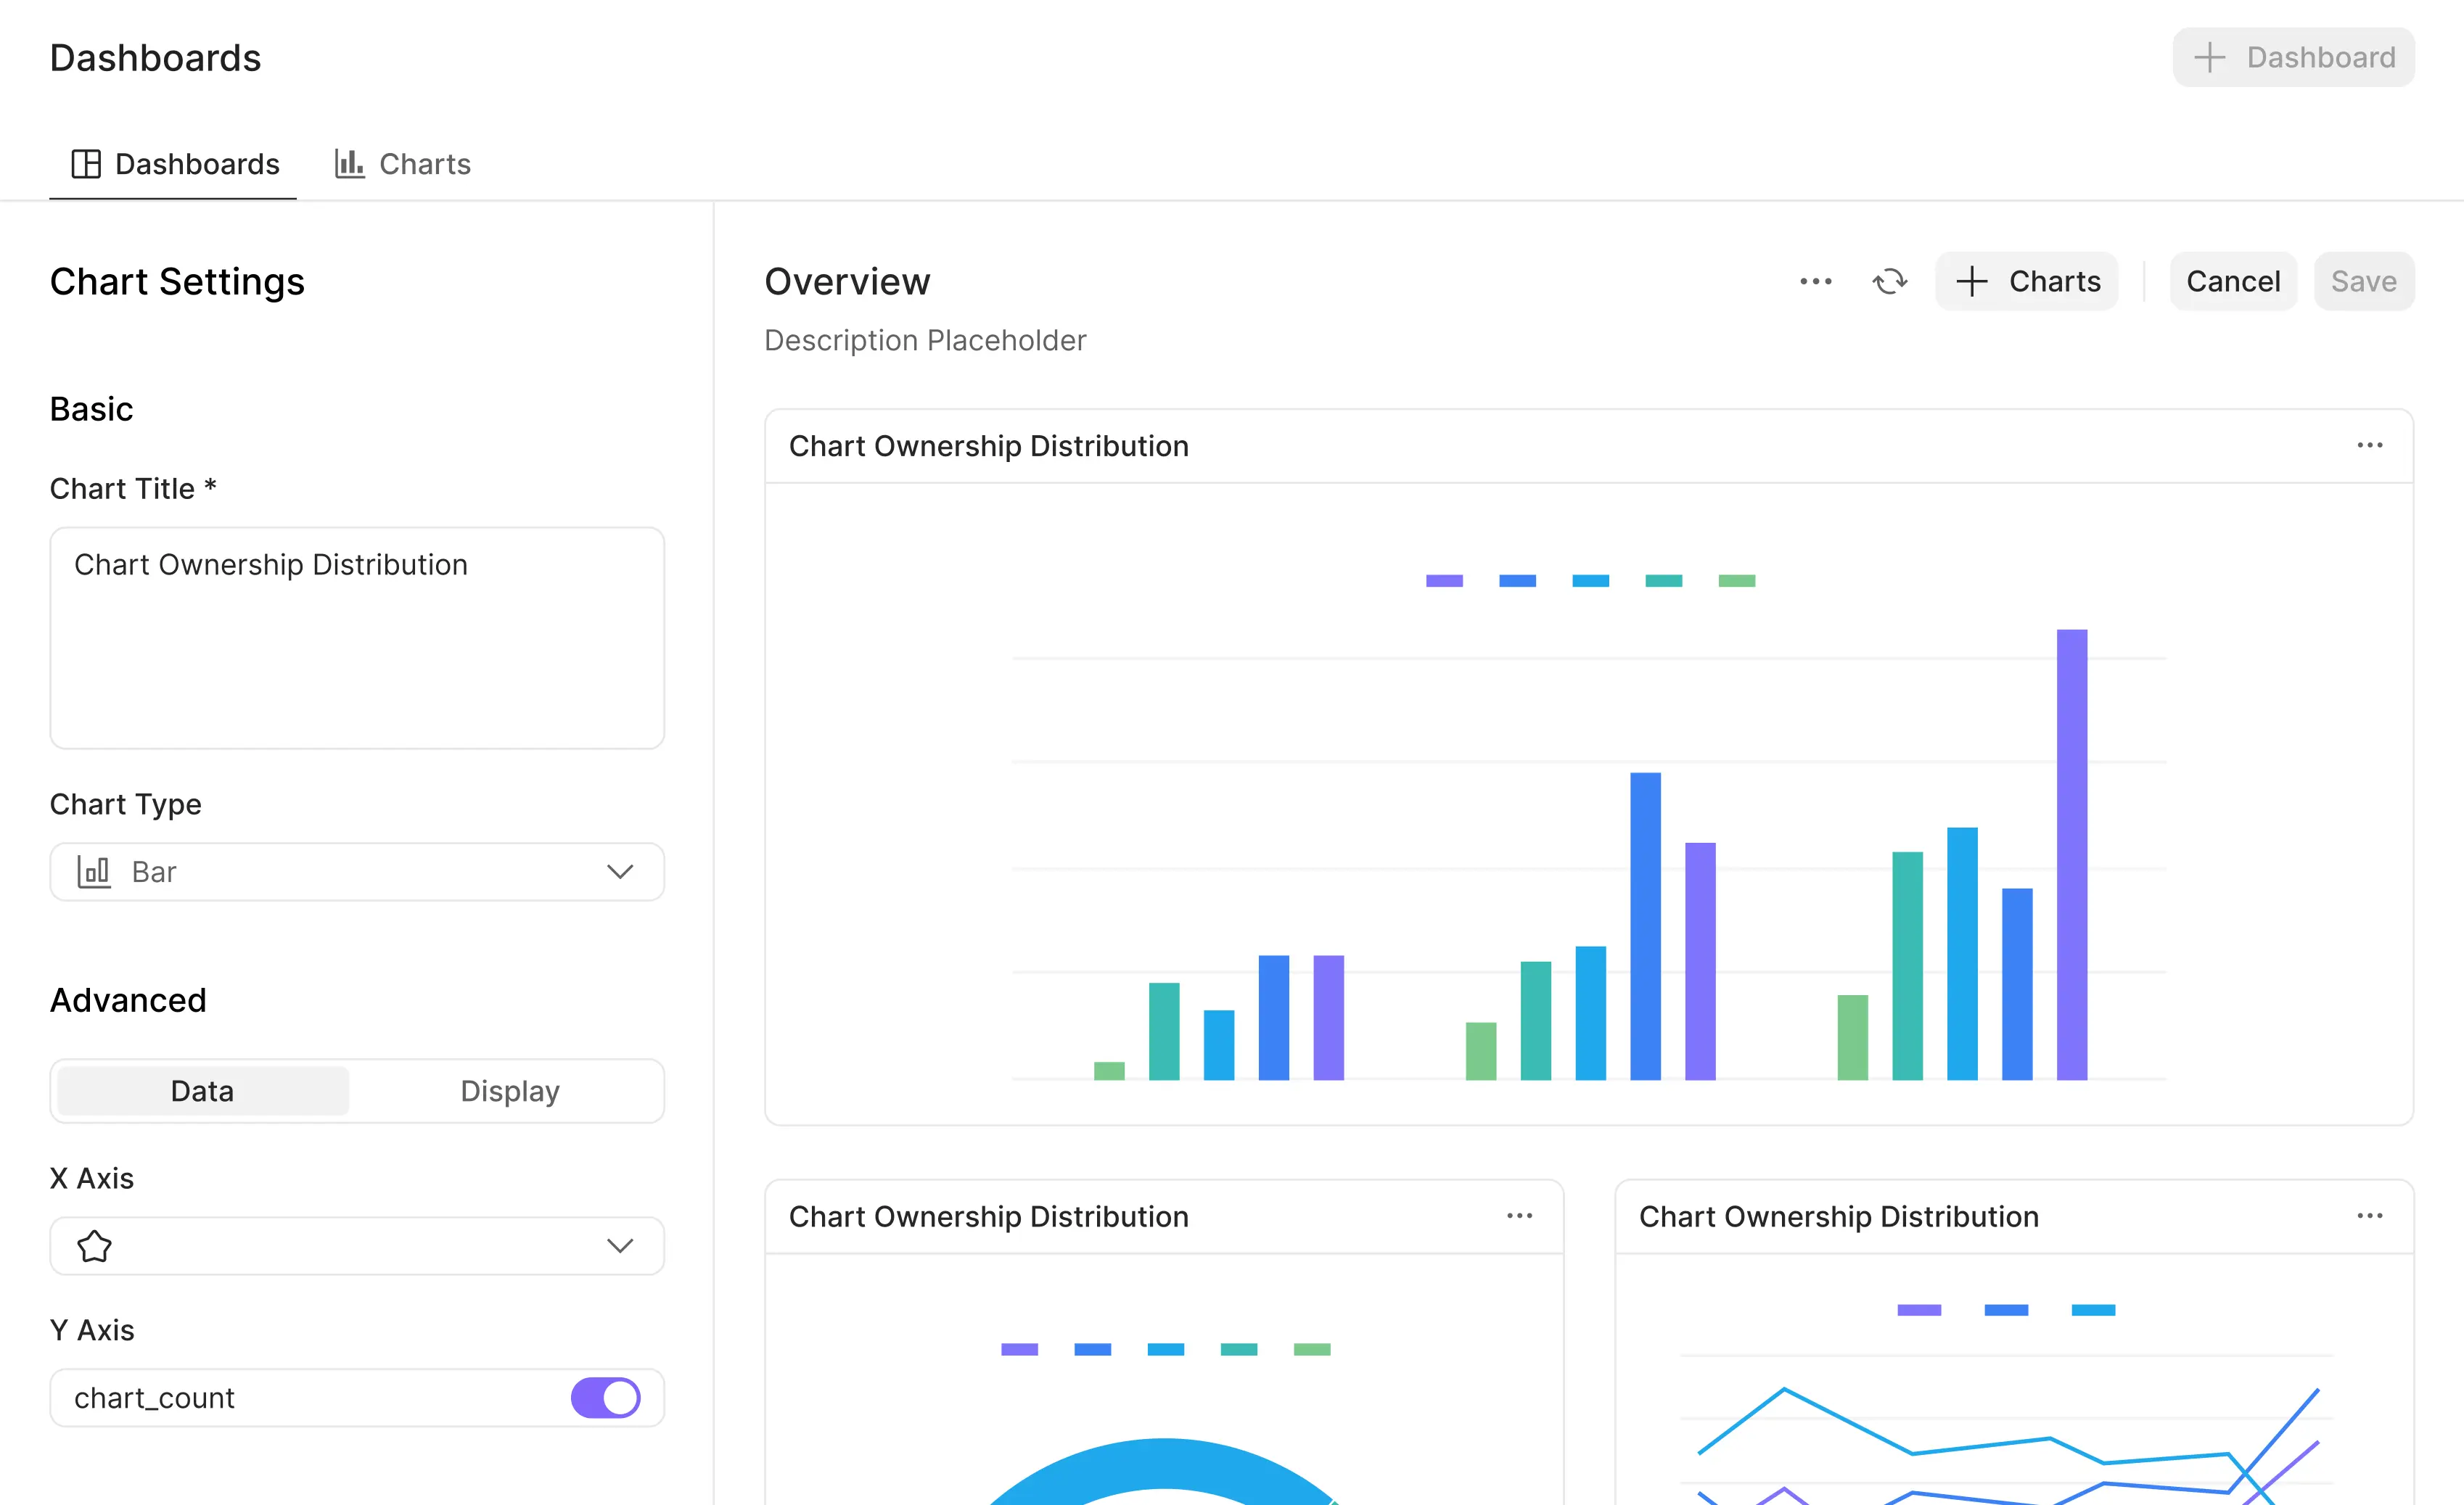Switch to the Display segment in Advanced
The width and height of the screenshot is (2464, 1505).
coord(509,1090)
